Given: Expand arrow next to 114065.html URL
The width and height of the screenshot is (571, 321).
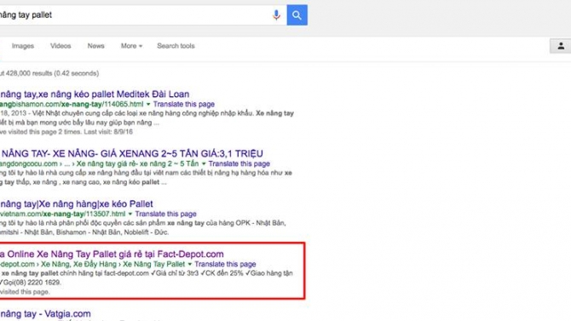Looking at the screenshot, I should pos(148,105).
